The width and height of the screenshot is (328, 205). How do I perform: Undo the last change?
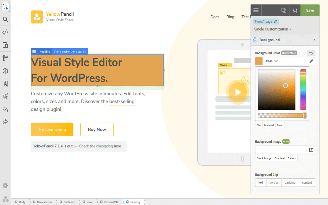tap(5, 109)
